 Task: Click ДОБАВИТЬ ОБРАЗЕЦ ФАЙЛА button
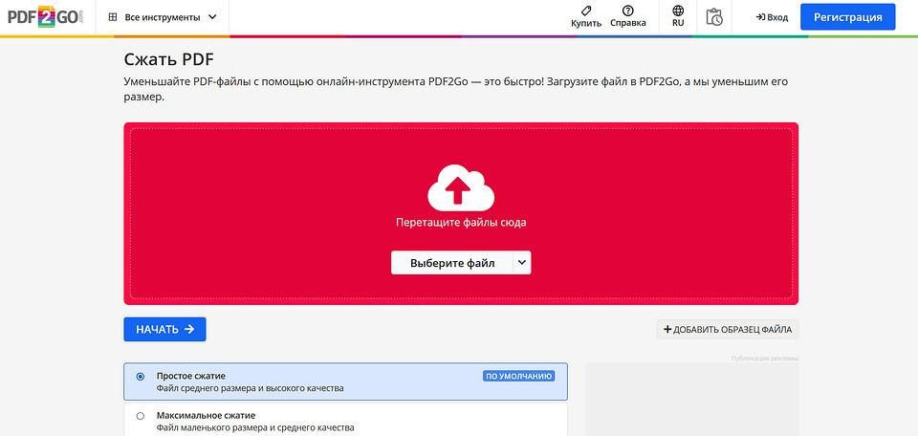727,330
